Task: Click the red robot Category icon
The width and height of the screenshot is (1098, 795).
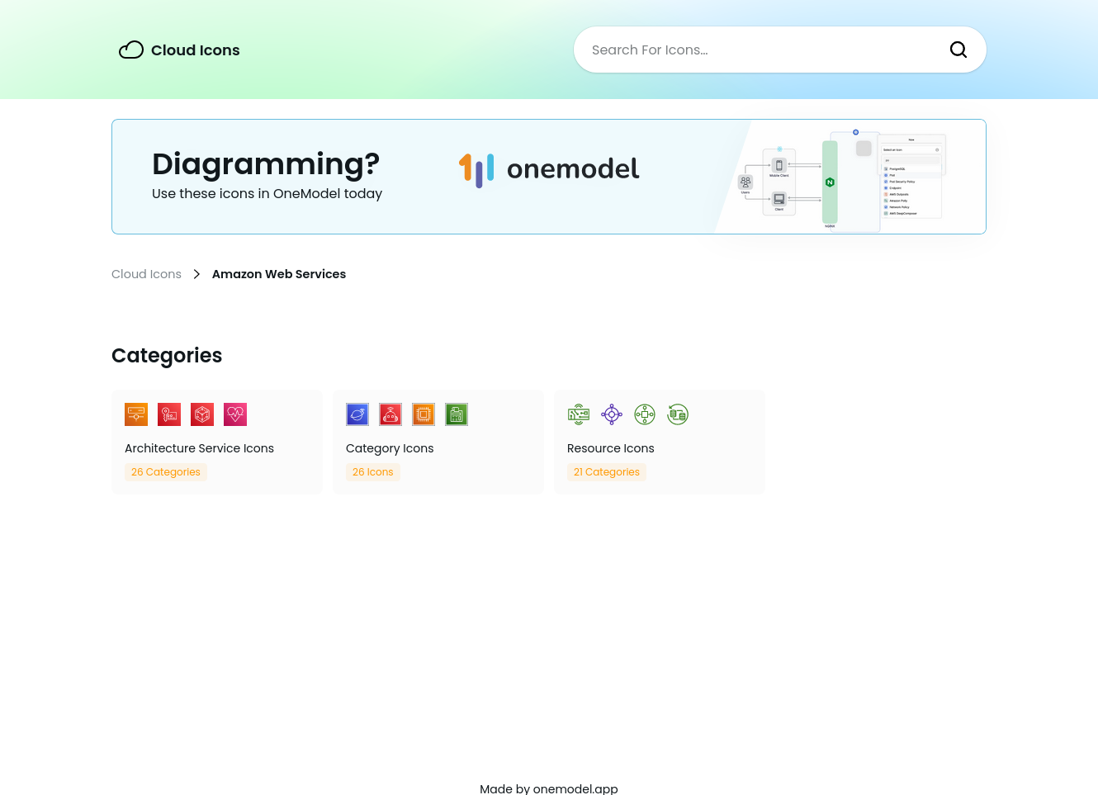Action: (390, 414)
